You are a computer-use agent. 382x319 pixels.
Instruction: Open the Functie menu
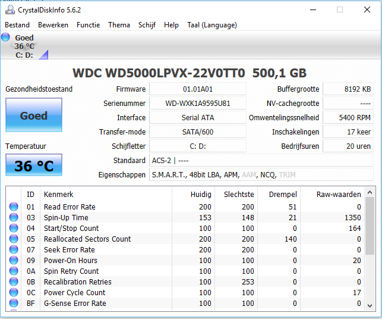[x=88, y=25]
